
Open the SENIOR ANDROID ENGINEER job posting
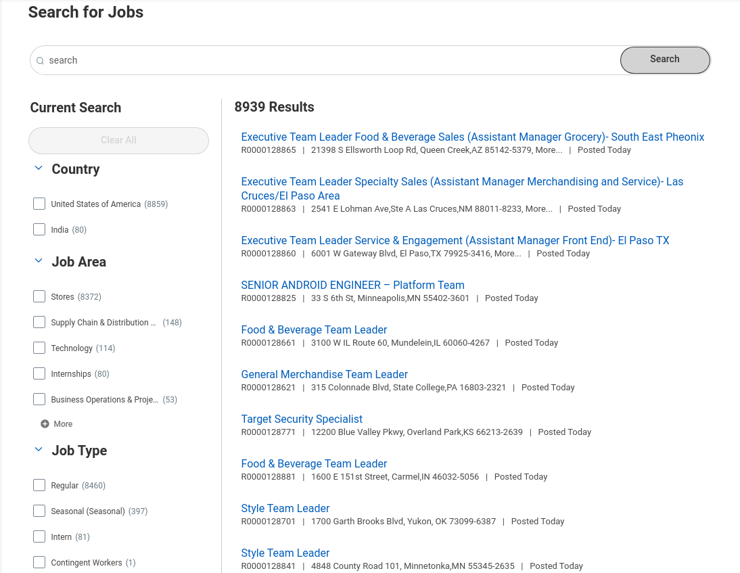352,285
